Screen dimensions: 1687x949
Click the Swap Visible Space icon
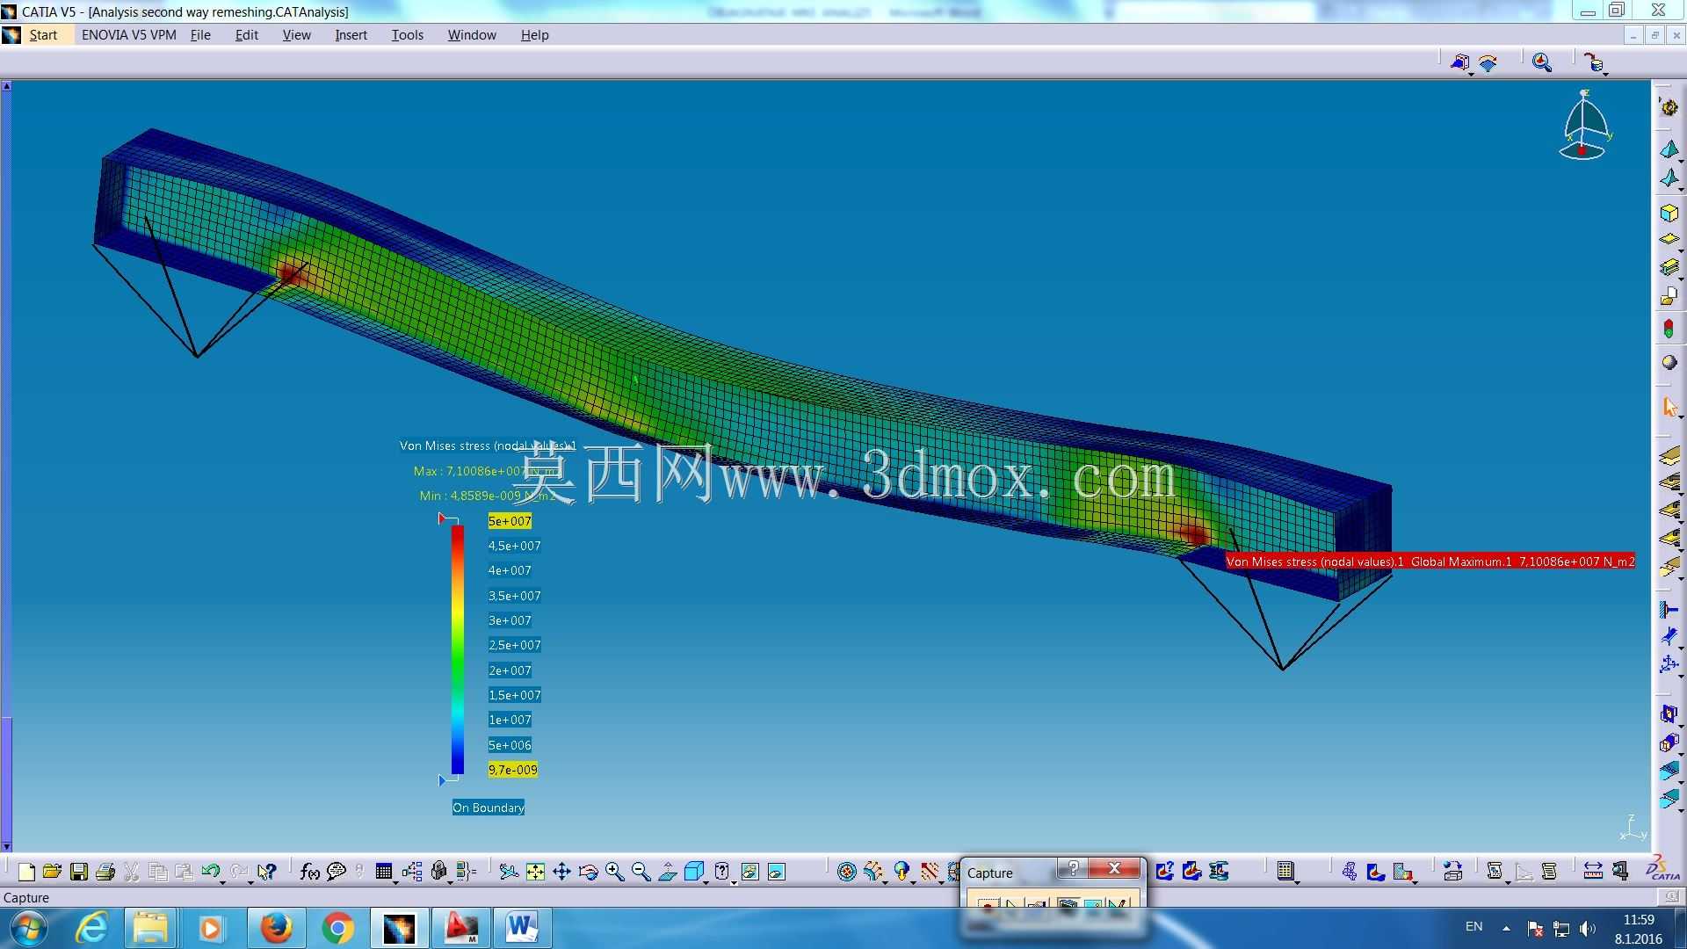pyautogui.click(x=776, y=872)
